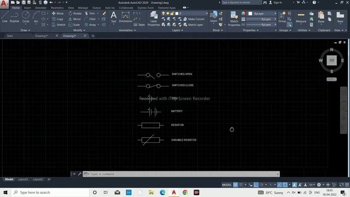Insert a Table
Image resolution: width=350 pixels, height=197 pixels.
pyautogui.click(x=139, y=25)
